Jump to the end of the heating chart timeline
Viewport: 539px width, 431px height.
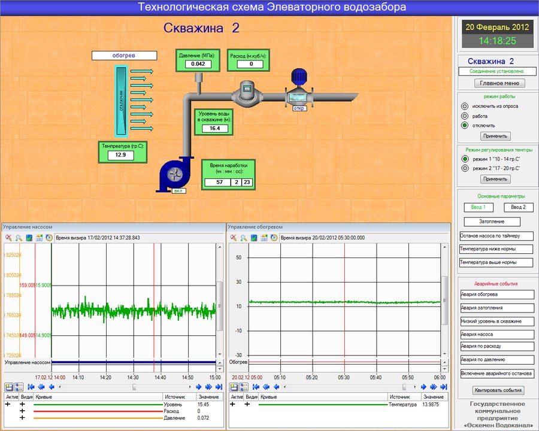(443, 387)
